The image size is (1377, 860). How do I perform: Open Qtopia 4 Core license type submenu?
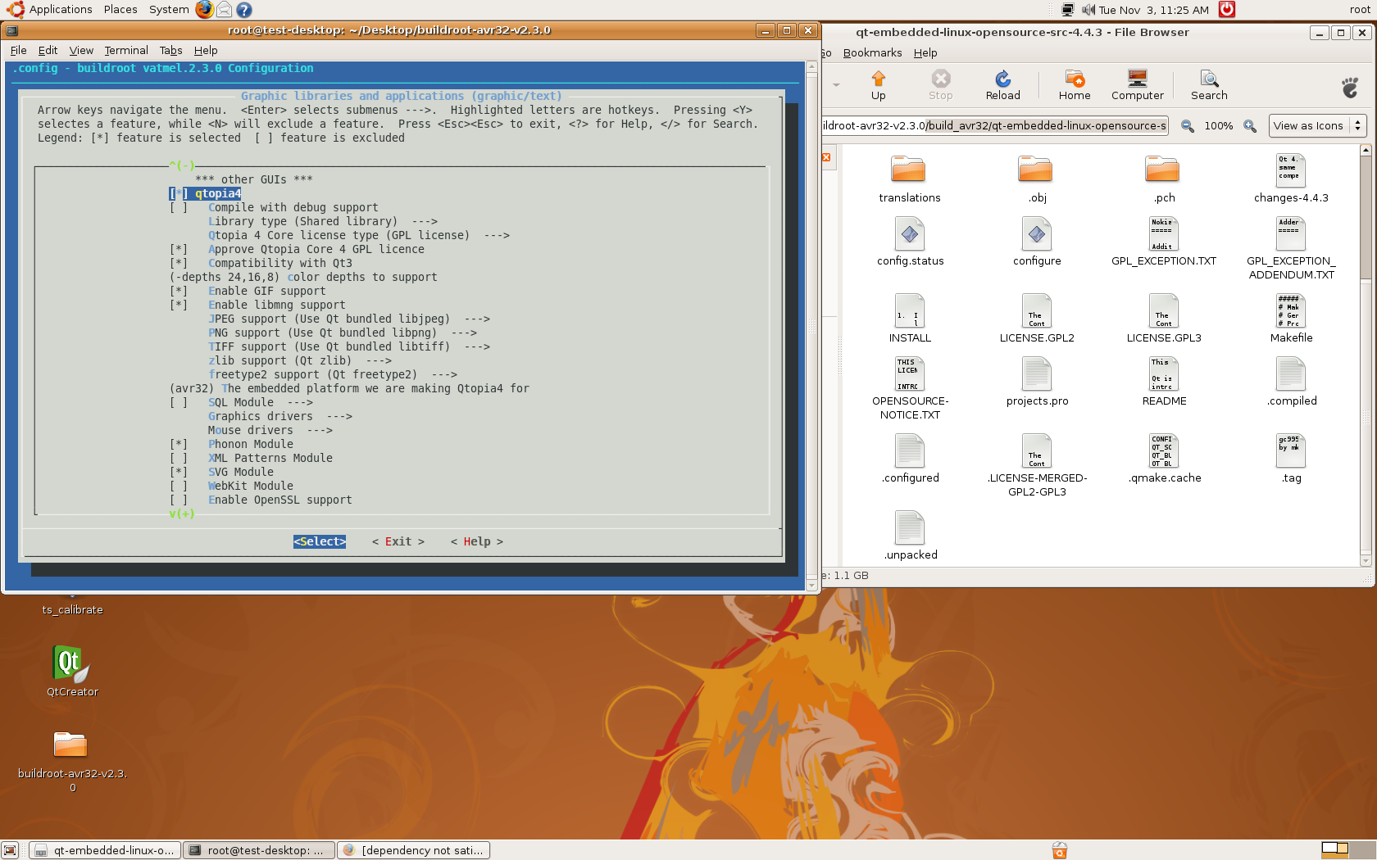point(359,236)
